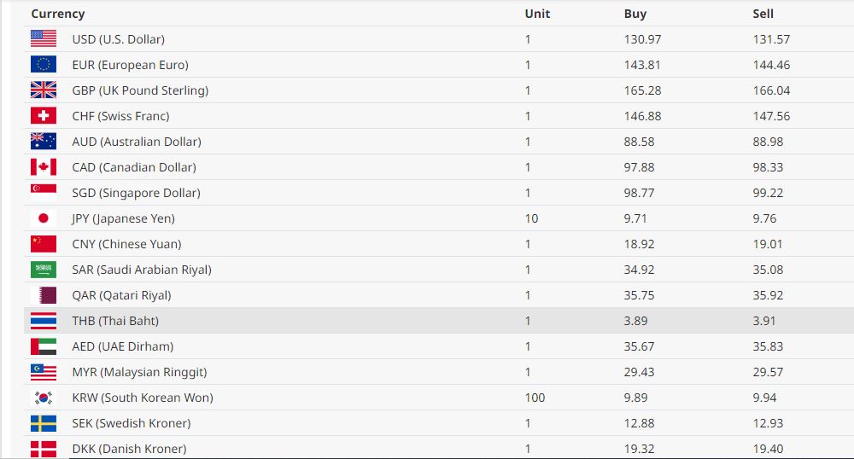Click the EUR sell rate 144.46
The height and width of the screenshot is (459, 854).
pyautogui.click(x=771, y=65)
